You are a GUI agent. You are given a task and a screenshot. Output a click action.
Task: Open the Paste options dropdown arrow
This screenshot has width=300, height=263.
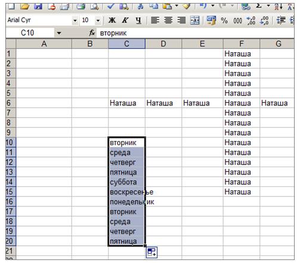point(177,6)
